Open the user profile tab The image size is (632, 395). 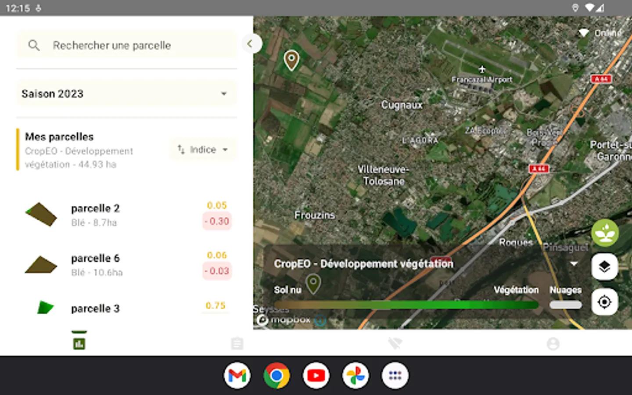pyautogui.click(x=553, y=343)
